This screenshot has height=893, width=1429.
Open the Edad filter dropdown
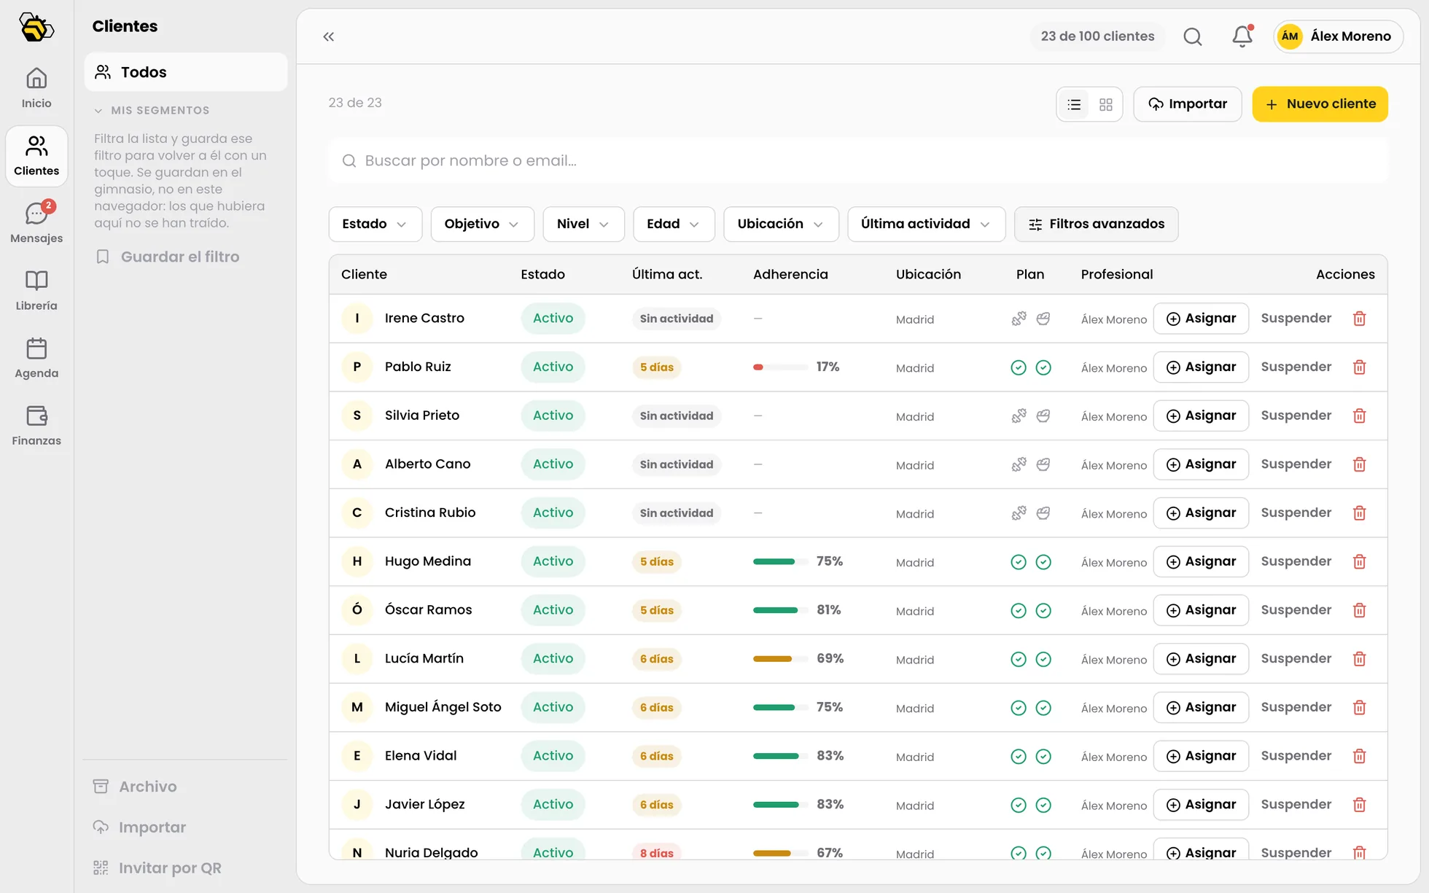tap(674, 224)
